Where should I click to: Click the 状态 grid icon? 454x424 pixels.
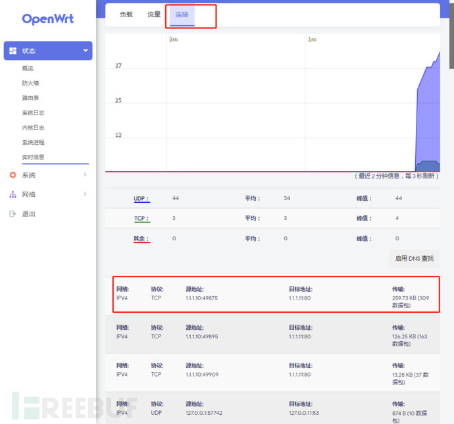(13, 51)
